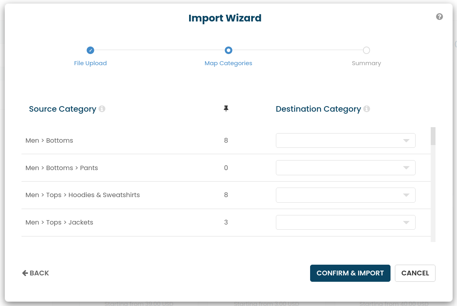Click the Source Category info icon
Image resolution: width=457 pixels, height=306 pixels.
point(102,109)
